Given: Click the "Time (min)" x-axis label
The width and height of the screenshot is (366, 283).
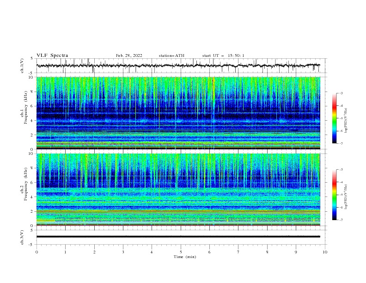Looking at the screenshot, I should (185, 257).
